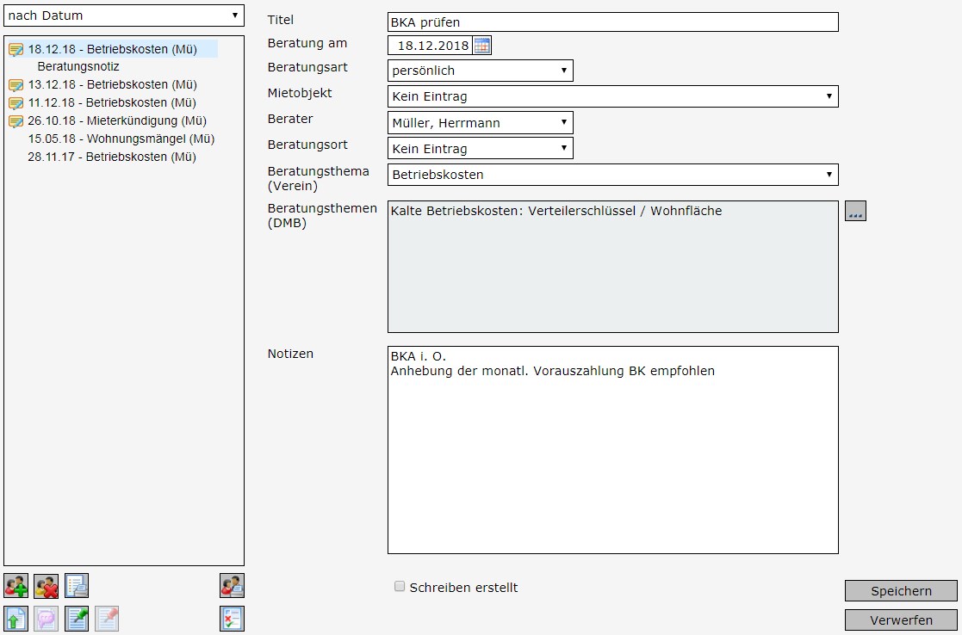The height and width of the screenshot is (635, 962).
Task: Click into the Titel field containing BKA prüfen
Action: point(612,22)
